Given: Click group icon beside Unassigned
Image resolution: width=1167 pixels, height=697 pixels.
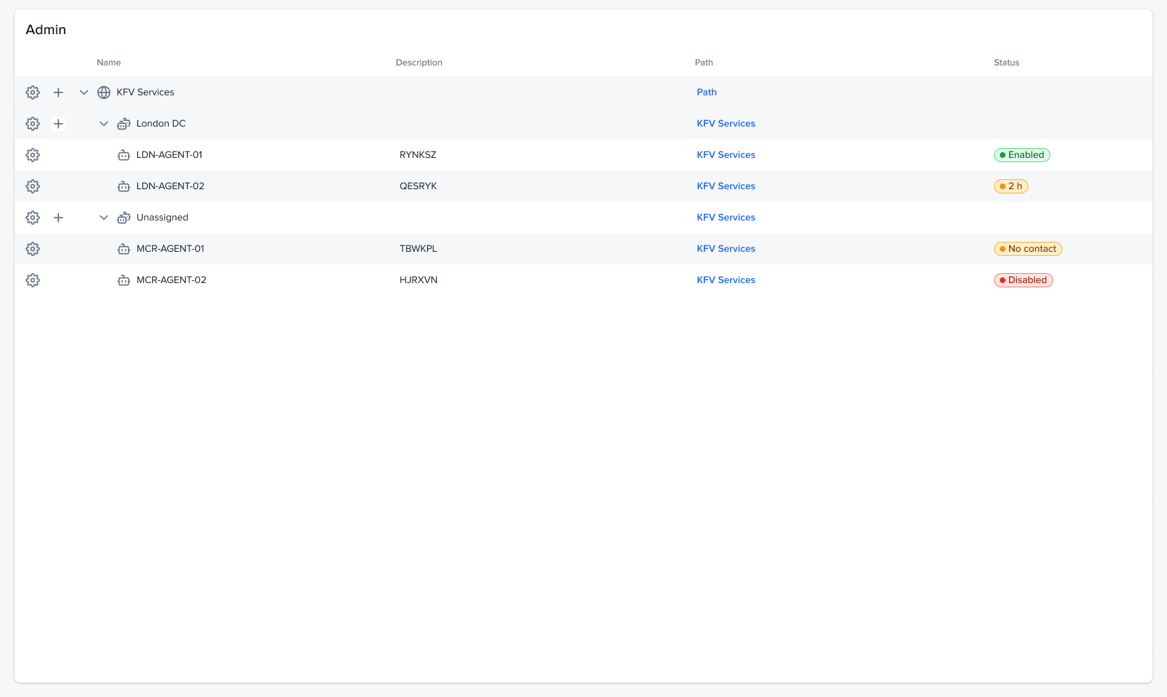Looking at the screenshot, I should pos(124,218).
